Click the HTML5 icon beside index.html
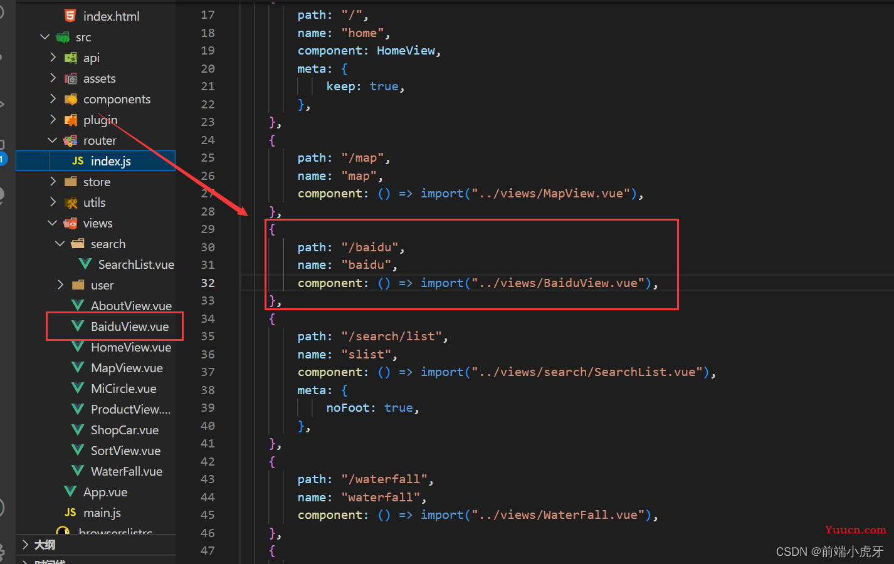Screen dimensions: 894x564 coord(70,16)
